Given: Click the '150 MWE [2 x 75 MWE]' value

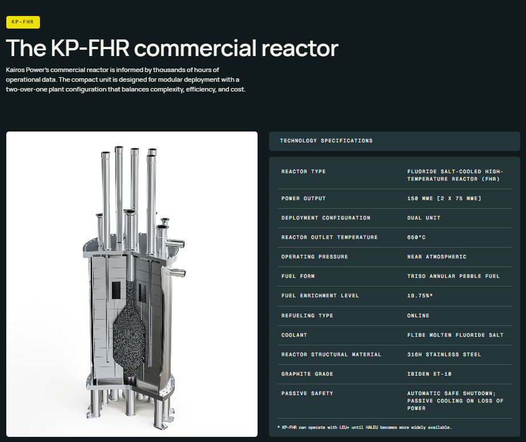Looking at the screenshot, I should coord(444,198).
